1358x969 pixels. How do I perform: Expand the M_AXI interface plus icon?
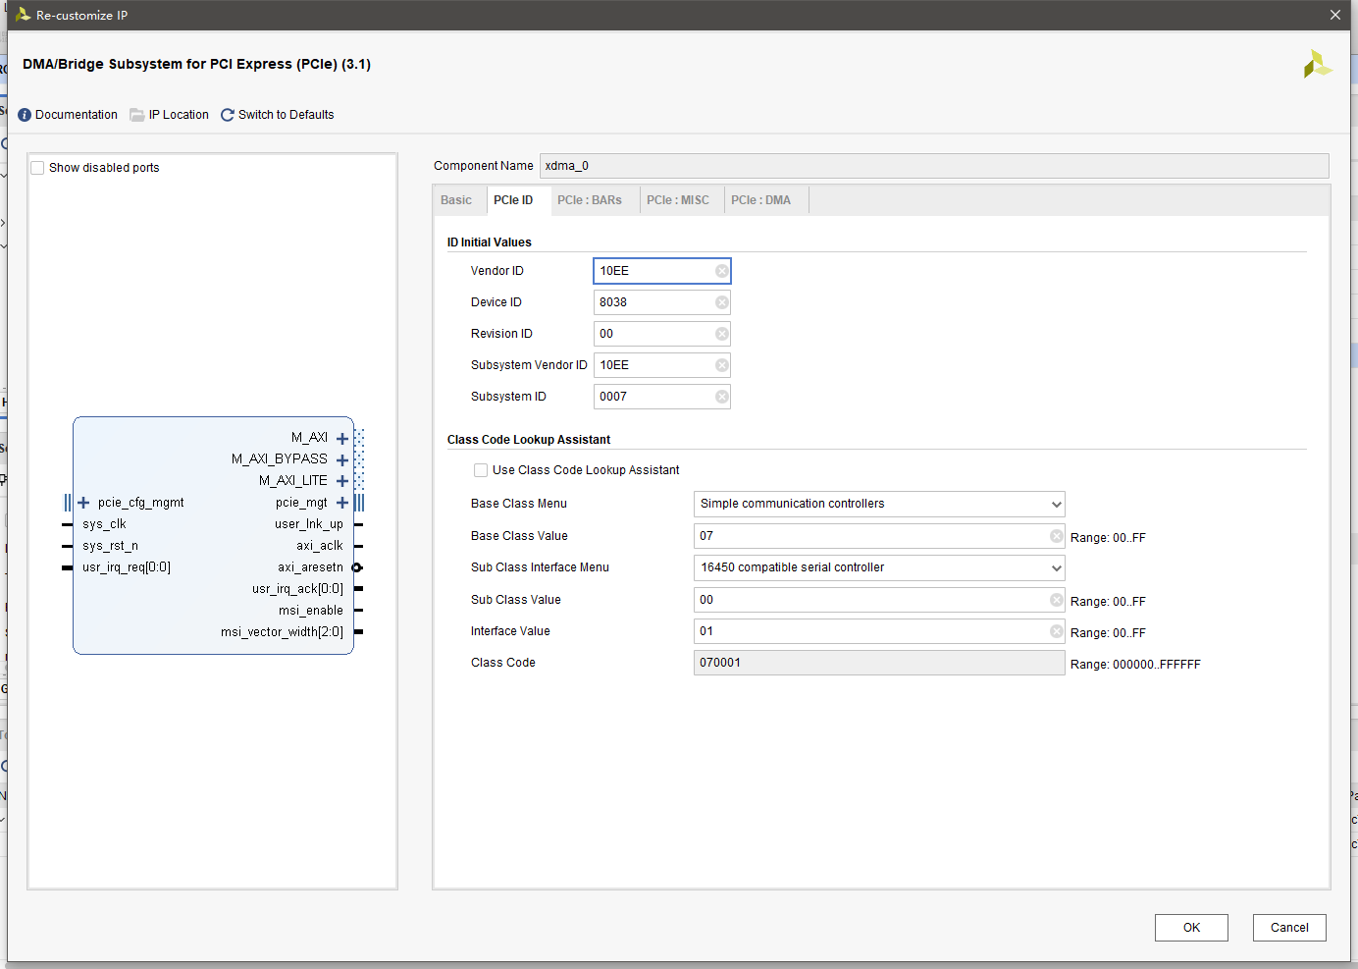tap(341, 438)
